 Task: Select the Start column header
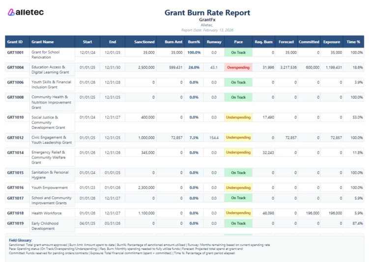click(87, 42)
